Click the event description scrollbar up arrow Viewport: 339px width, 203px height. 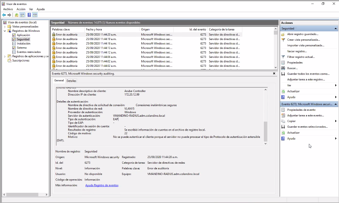[x=266, y=90]
